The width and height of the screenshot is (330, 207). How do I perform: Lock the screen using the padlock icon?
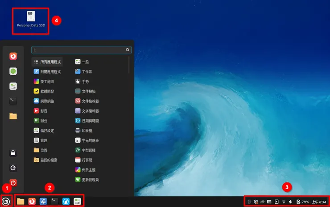point(13,153)
